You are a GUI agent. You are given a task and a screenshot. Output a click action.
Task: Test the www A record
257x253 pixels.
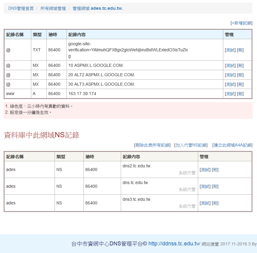(x=230, y=94)
